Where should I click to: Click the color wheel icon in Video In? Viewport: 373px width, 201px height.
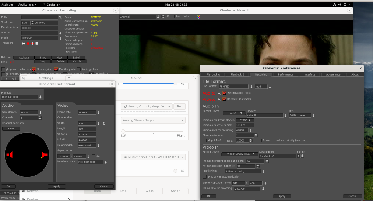[198, 17]
